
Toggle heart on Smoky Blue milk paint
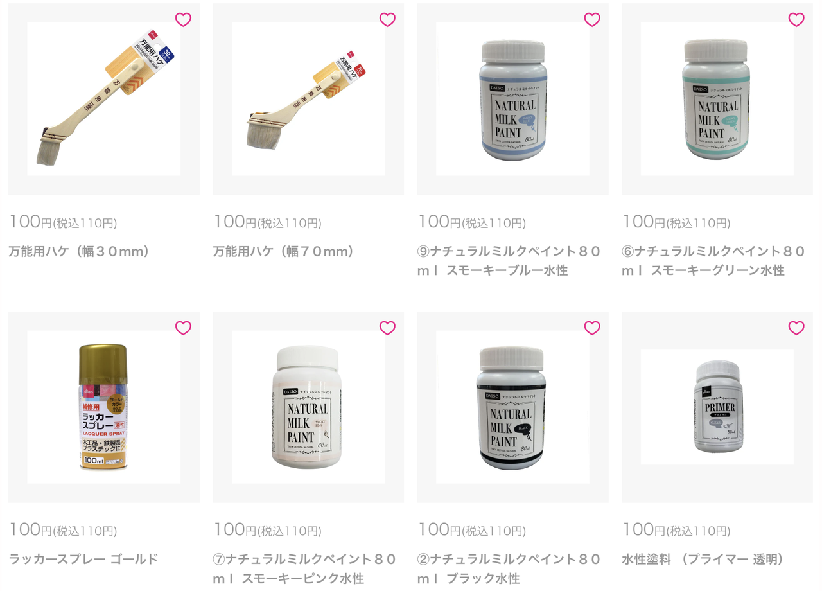592,20
